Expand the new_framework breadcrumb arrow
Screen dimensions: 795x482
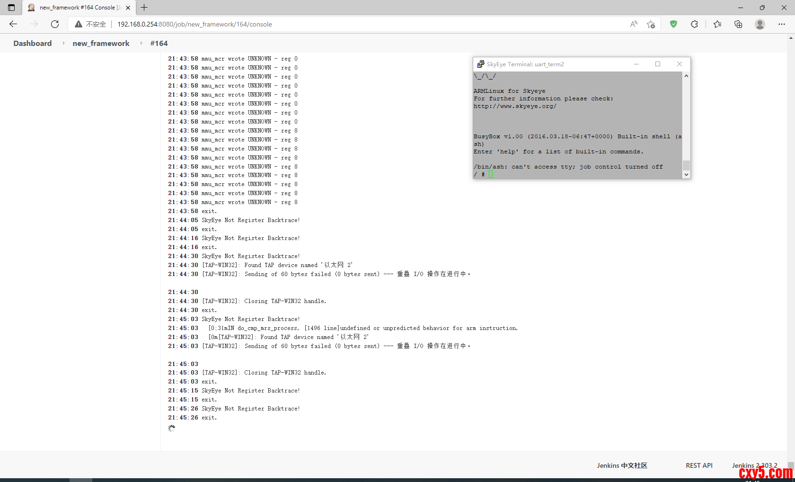click(141, 43)
